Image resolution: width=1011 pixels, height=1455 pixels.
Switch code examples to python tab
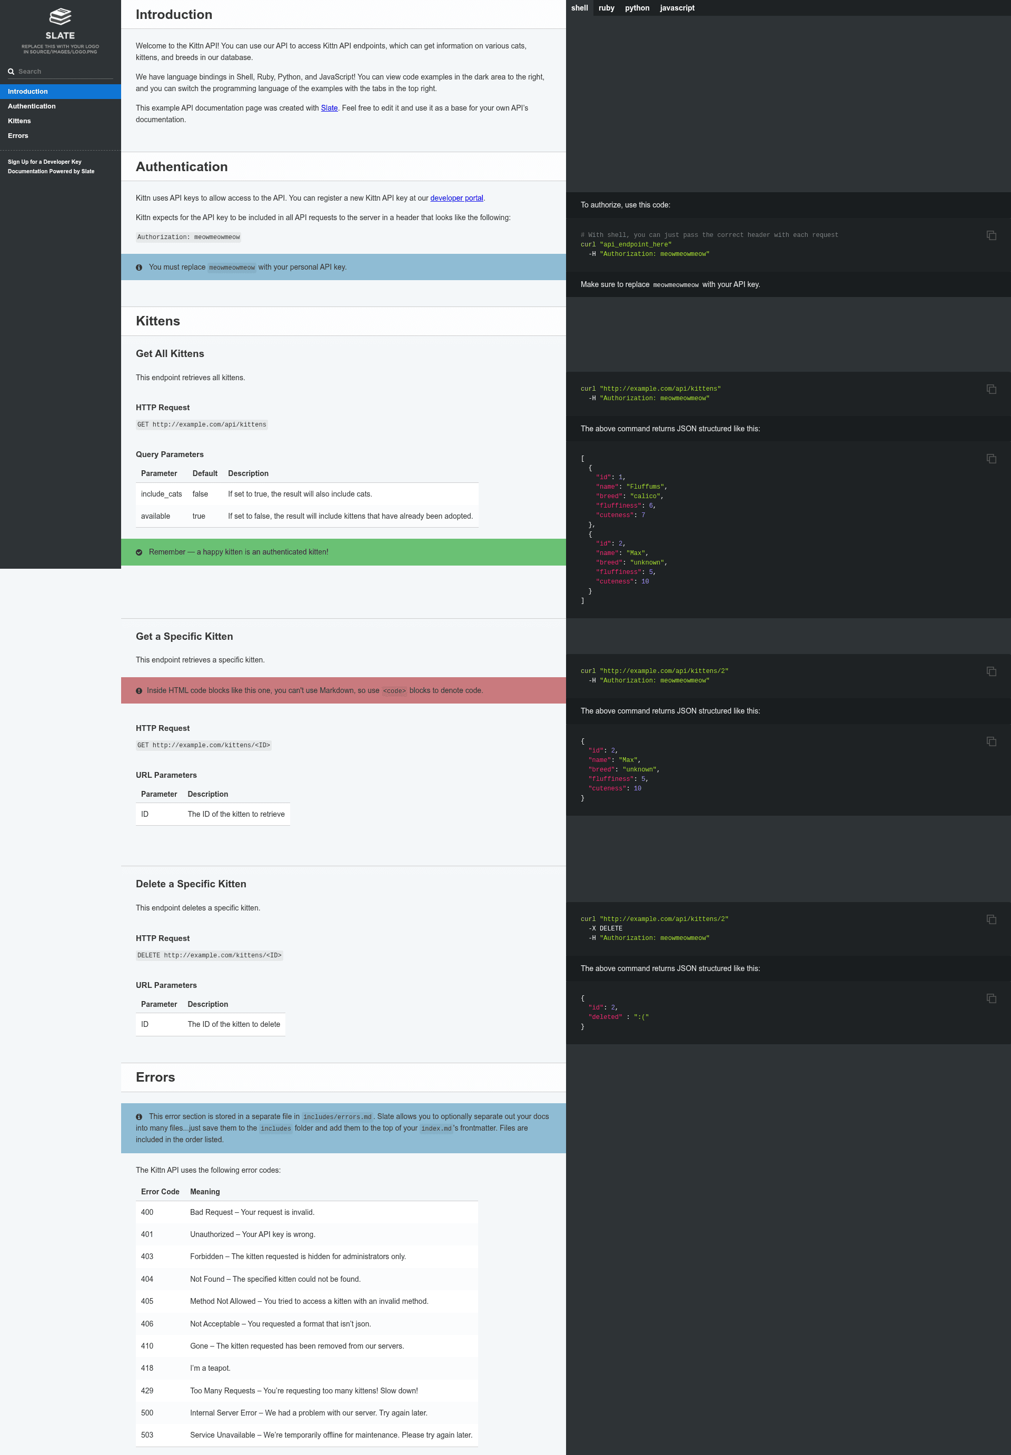(x=637, y=8)
